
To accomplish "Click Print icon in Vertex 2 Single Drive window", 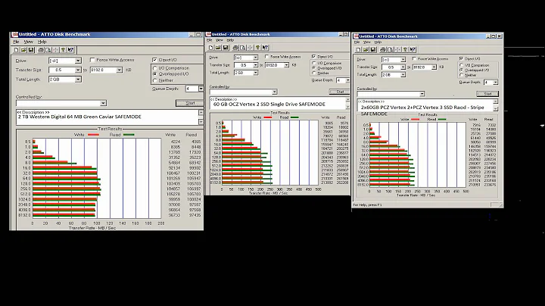I will coord(235,48).
